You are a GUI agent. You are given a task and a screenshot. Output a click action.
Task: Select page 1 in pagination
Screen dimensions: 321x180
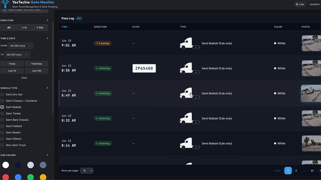click(x=288, y=171)
